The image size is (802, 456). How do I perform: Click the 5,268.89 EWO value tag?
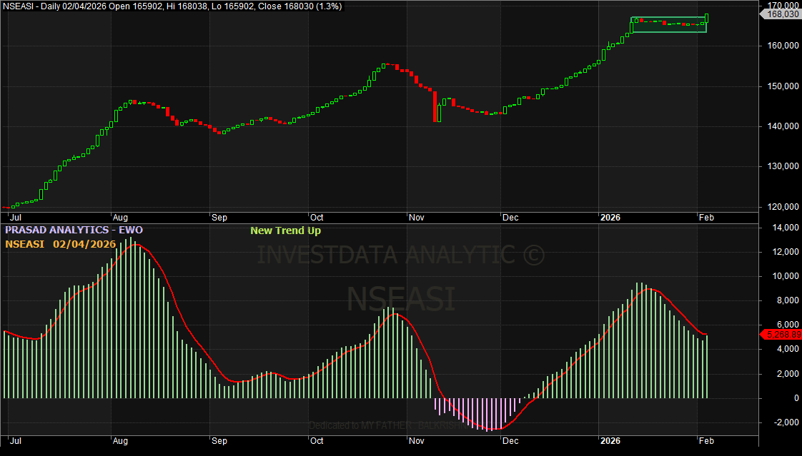coord(782,334)
